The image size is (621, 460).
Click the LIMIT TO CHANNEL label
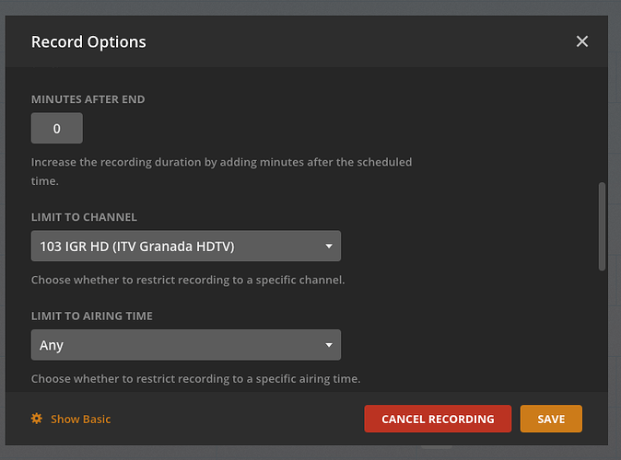point(84,217)
